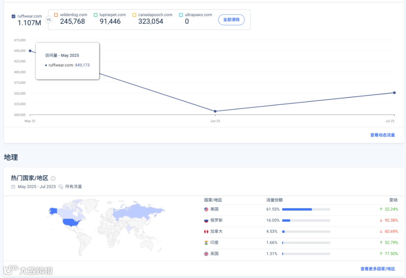Viewport: 406px width, 278px height.
Task: Click the 变动 column header
Action: point(393,200)
